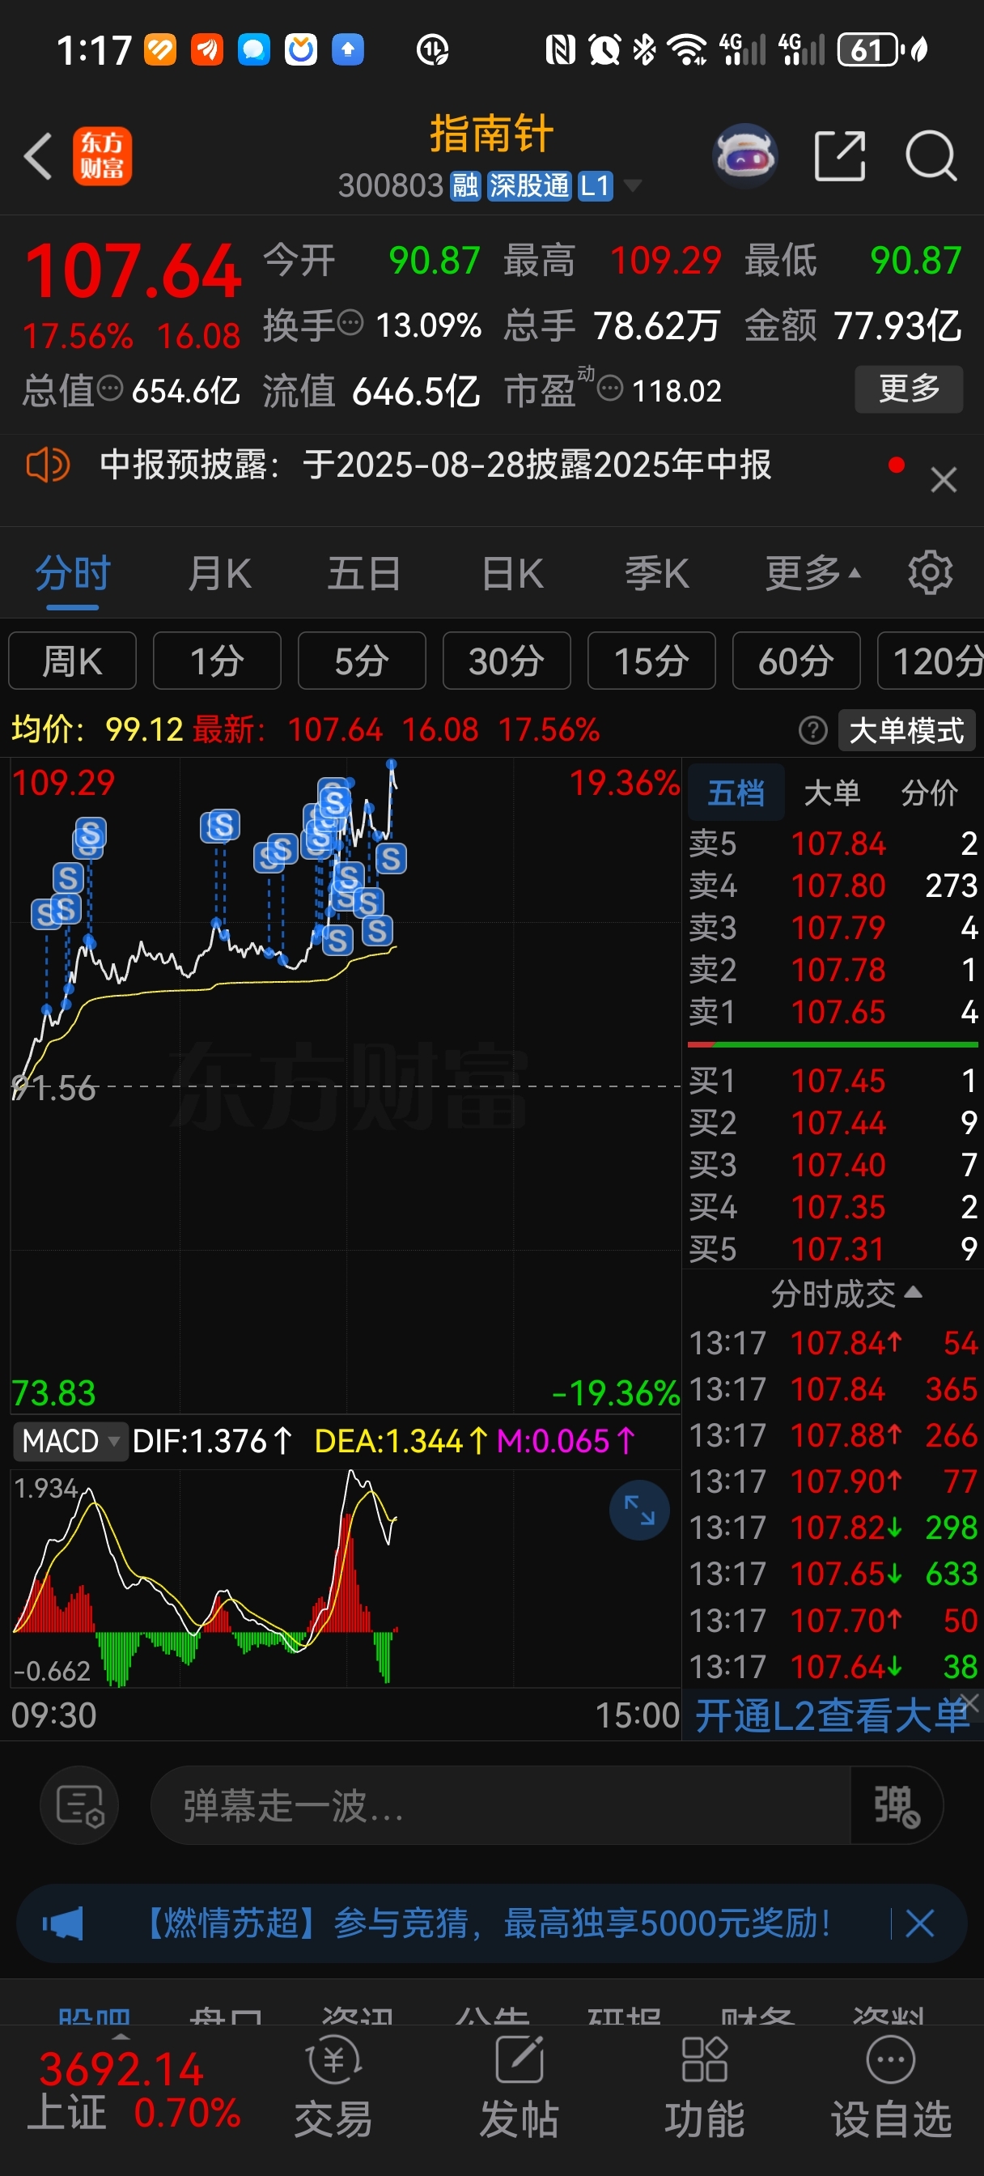The image size is (984, 2176).
Task: Switch to 季K tab
Action: (x=657, y=574)
